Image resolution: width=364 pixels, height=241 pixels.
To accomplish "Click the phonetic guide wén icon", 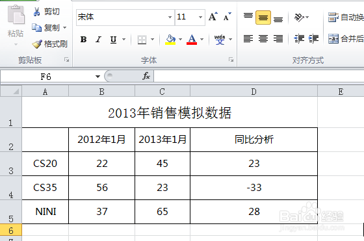I will [220, 40].
